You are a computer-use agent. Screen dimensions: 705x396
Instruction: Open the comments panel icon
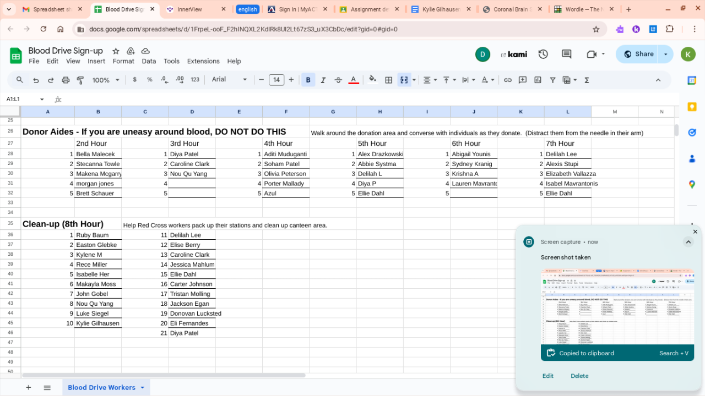tap(566, 54)
